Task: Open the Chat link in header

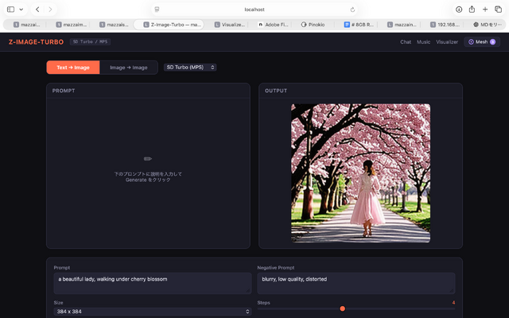Action: (406, 41)
